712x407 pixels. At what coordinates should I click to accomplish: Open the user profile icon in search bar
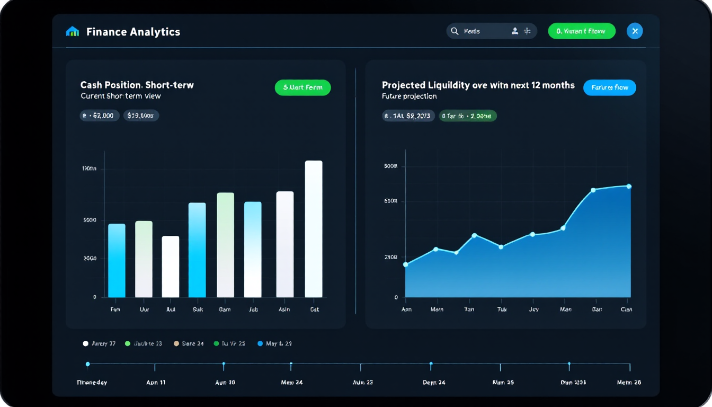[x=514, y=31]
